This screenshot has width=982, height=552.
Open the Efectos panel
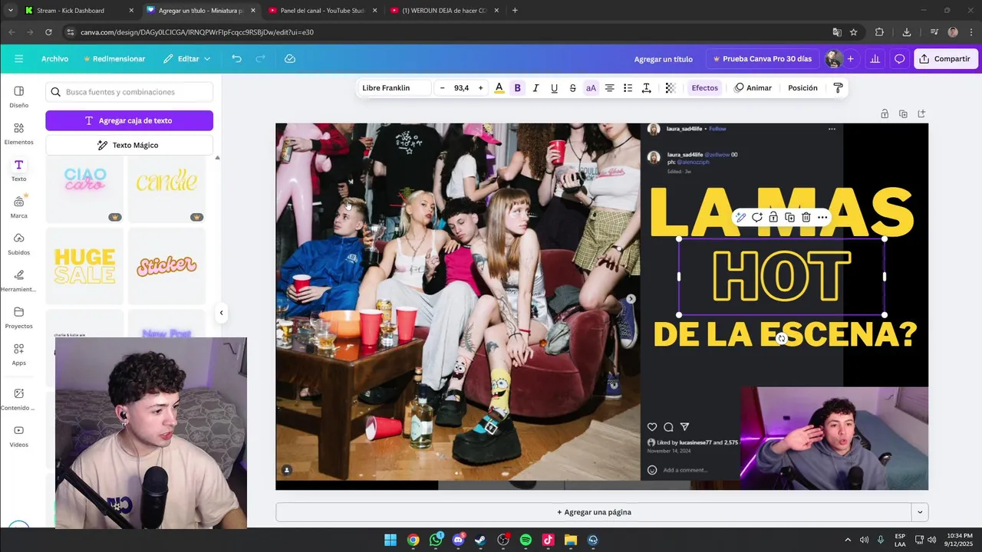click(704, 88)
